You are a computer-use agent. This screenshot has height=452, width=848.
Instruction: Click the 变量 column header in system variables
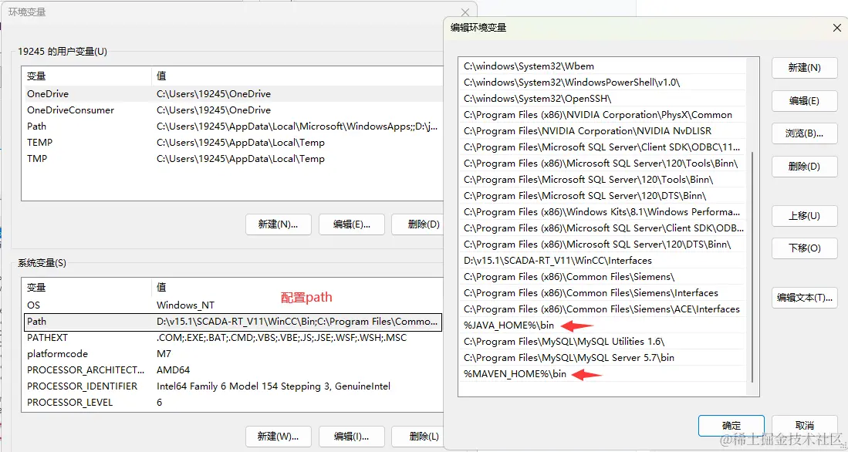pyautogui.click(x=87, y=288)
